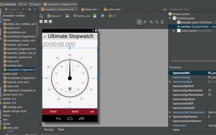This screenshot has width=216, height=135.
Task: Toggle the layout:alignParentStart checkbox
Action: pyautogui.click(x=210, y=95)
